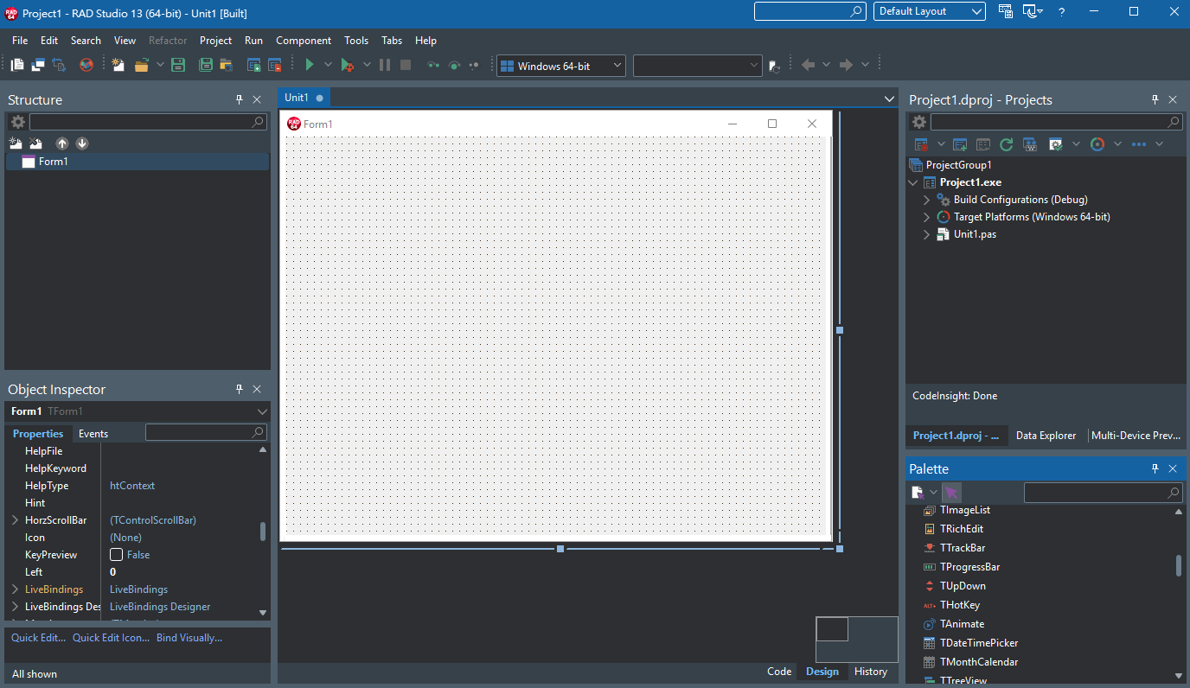1190x688 pixels.
Task: Click the green Save disk icon
Action: point(178,65)
